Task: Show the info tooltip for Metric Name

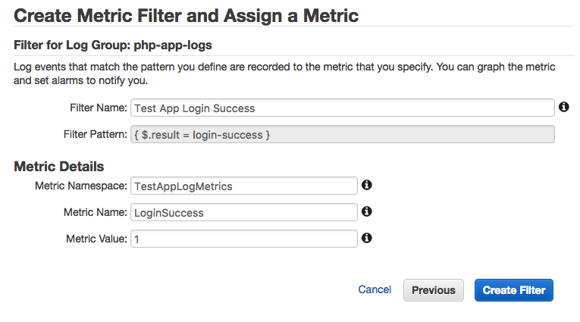Action: pos(367,212)
